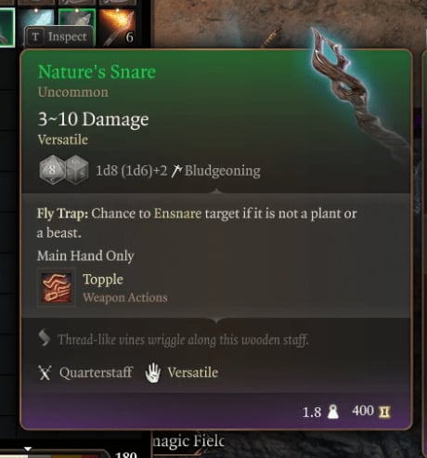Click the d8 damage dice icon

(x=52, y=170)
